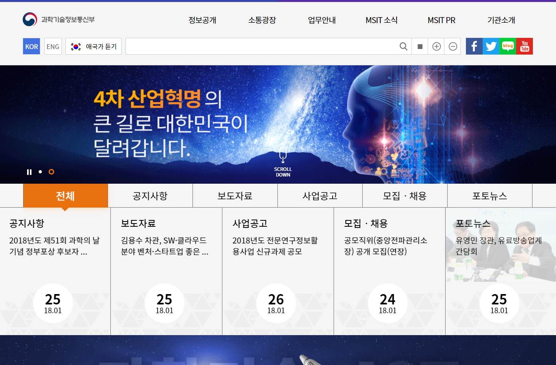Switch to the 보도자료 tab

pos(235,195)
